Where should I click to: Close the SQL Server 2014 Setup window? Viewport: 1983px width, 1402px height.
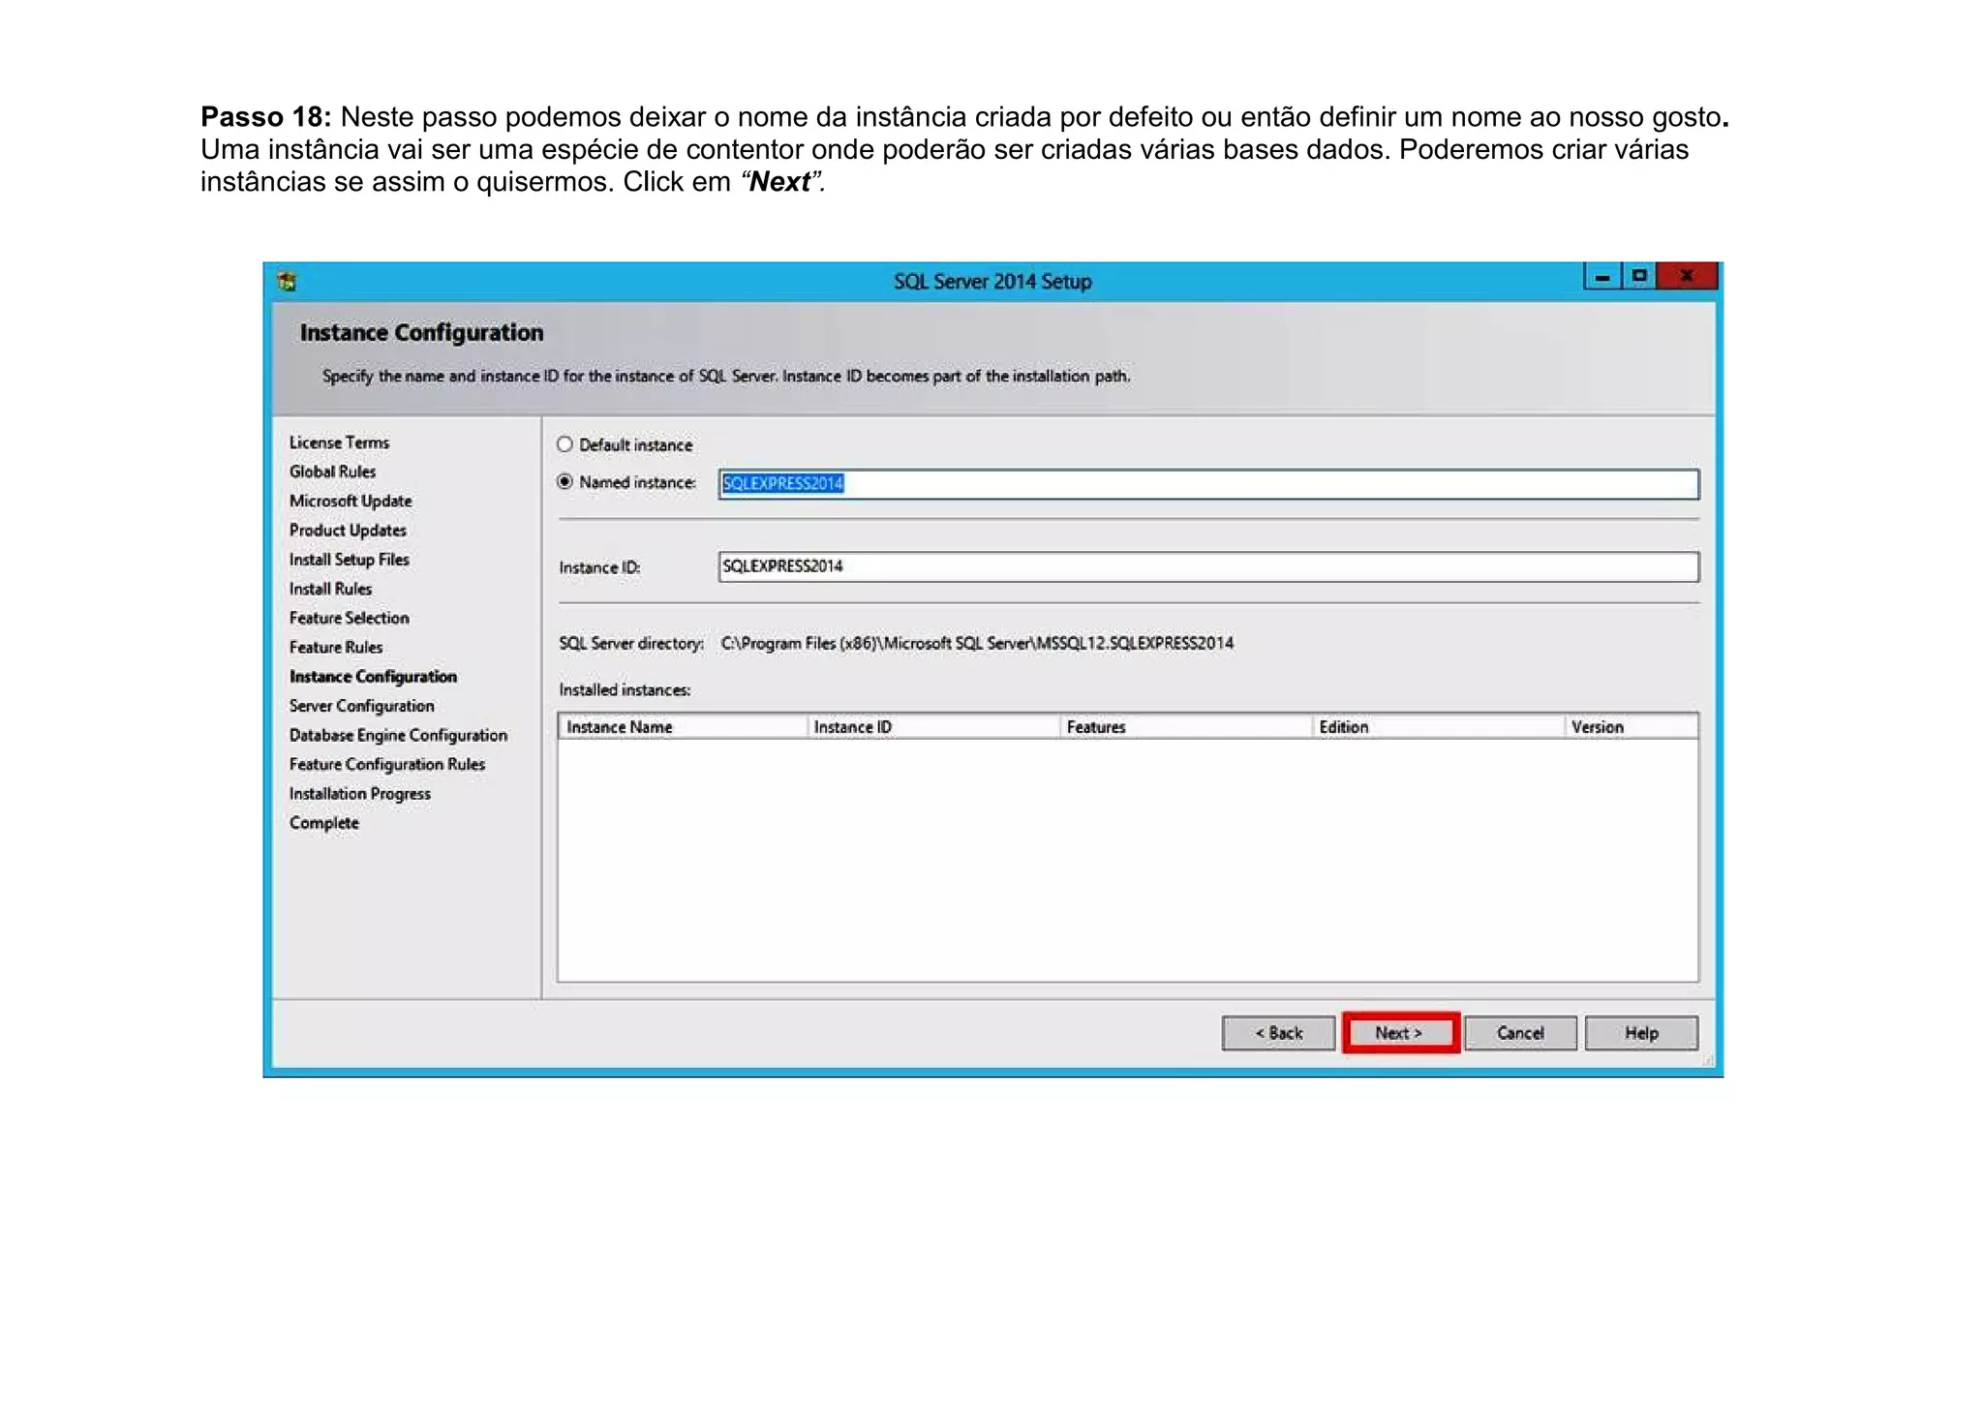tap(1687, 277)
